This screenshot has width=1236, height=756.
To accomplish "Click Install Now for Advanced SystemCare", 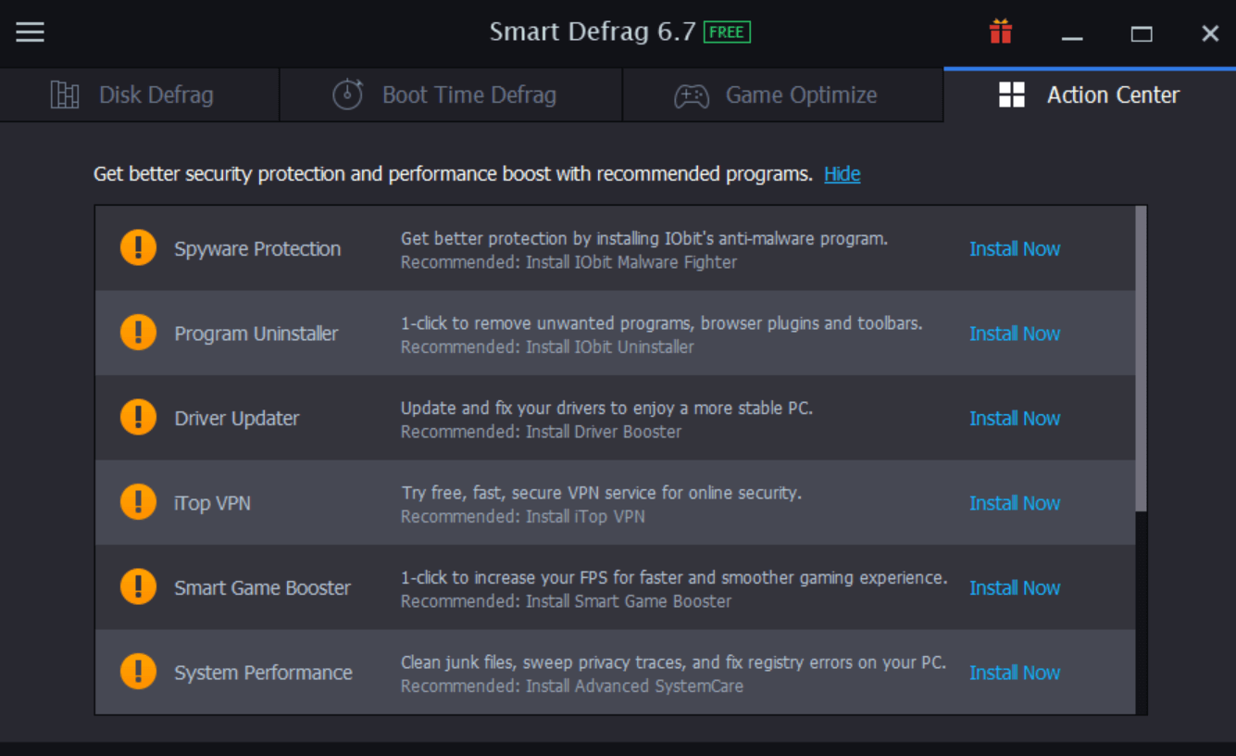I will 1015,673.
